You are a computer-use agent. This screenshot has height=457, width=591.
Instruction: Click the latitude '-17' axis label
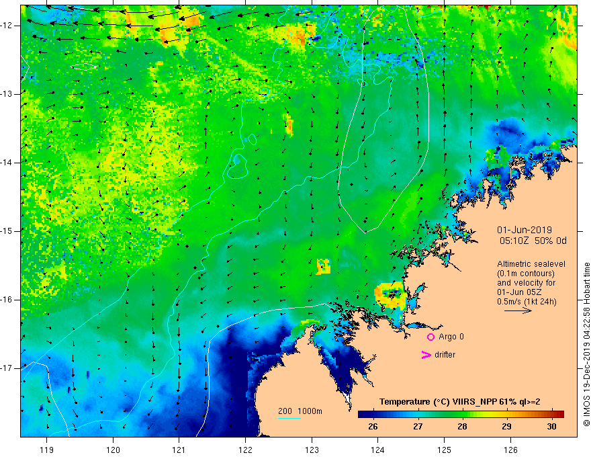[x=7, y=368]
